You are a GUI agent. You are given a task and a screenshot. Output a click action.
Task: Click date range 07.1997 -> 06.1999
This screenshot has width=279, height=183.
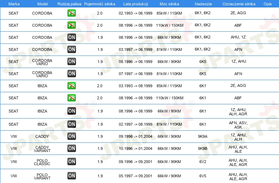pyautogui.click(x=136, y=74)
